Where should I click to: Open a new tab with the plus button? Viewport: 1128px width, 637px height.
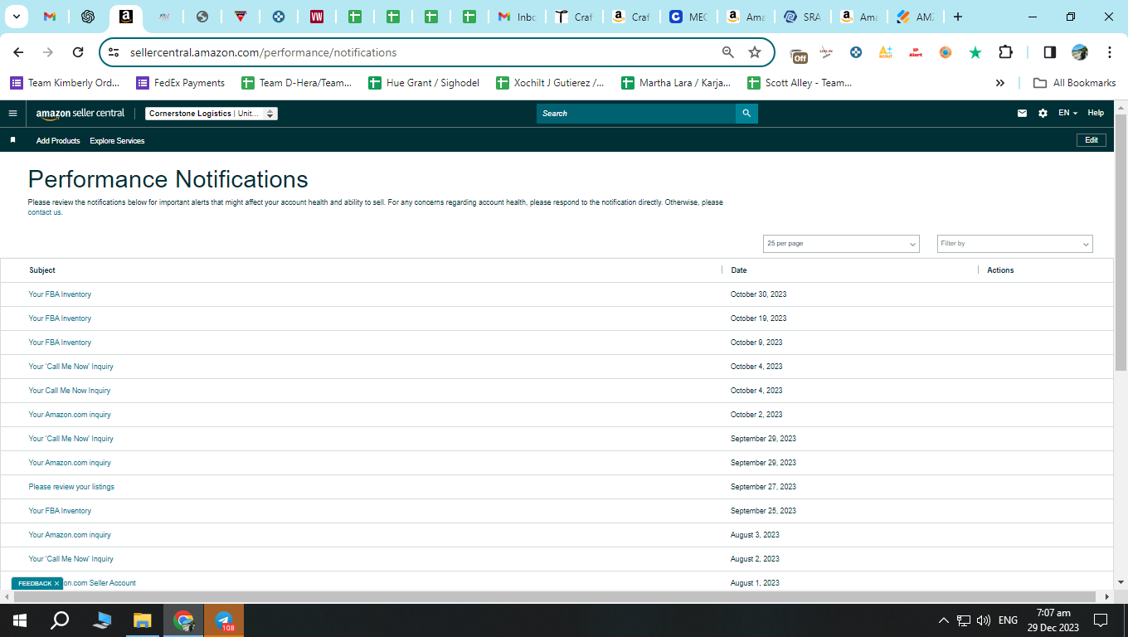[x=958, y=17]
